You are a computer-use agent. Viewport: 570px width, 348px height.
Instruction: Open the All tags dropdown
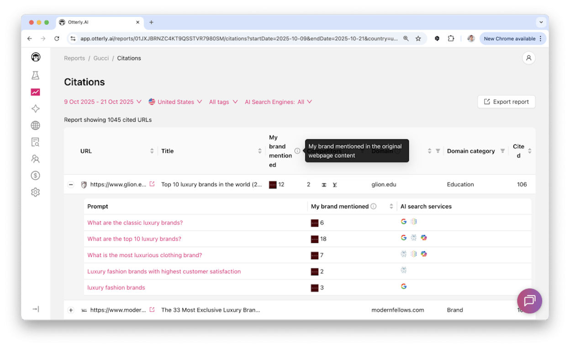(x=223, y=102)
